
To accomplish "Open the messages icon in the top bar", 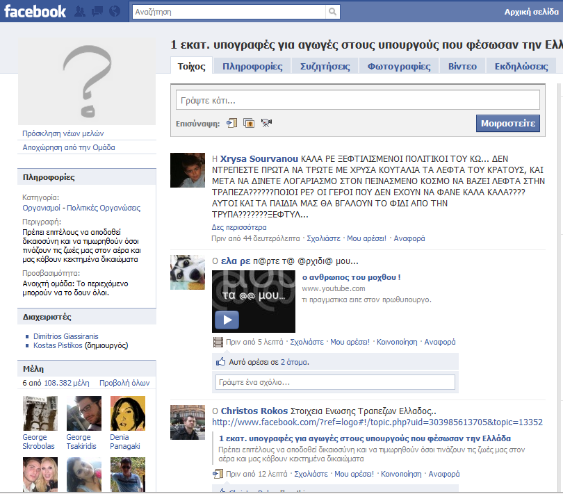I will click(97, 12).
